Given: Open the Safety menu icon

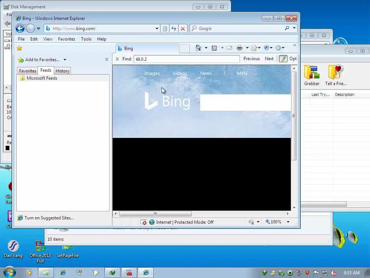Looking at the screenshot, I should click(268, 48).
